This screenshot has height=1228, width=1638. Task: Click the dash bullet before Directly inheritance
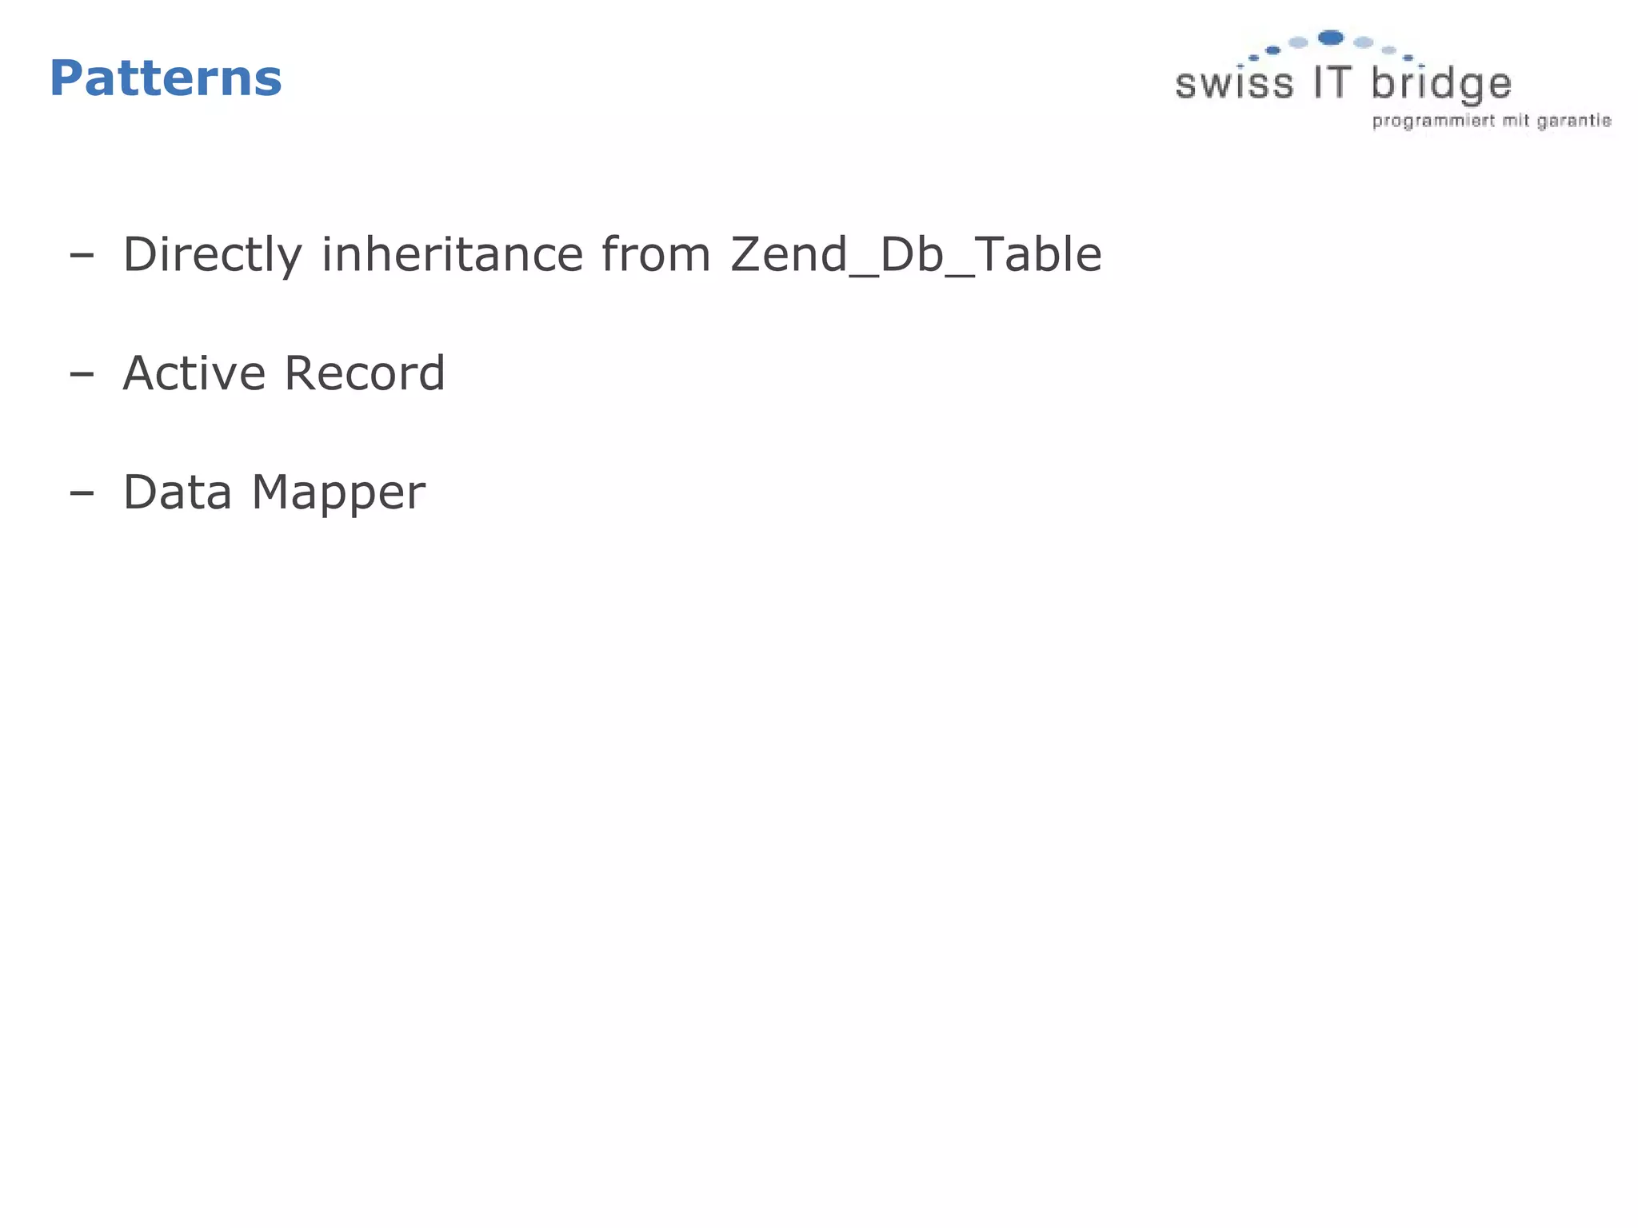click(82, 257)
